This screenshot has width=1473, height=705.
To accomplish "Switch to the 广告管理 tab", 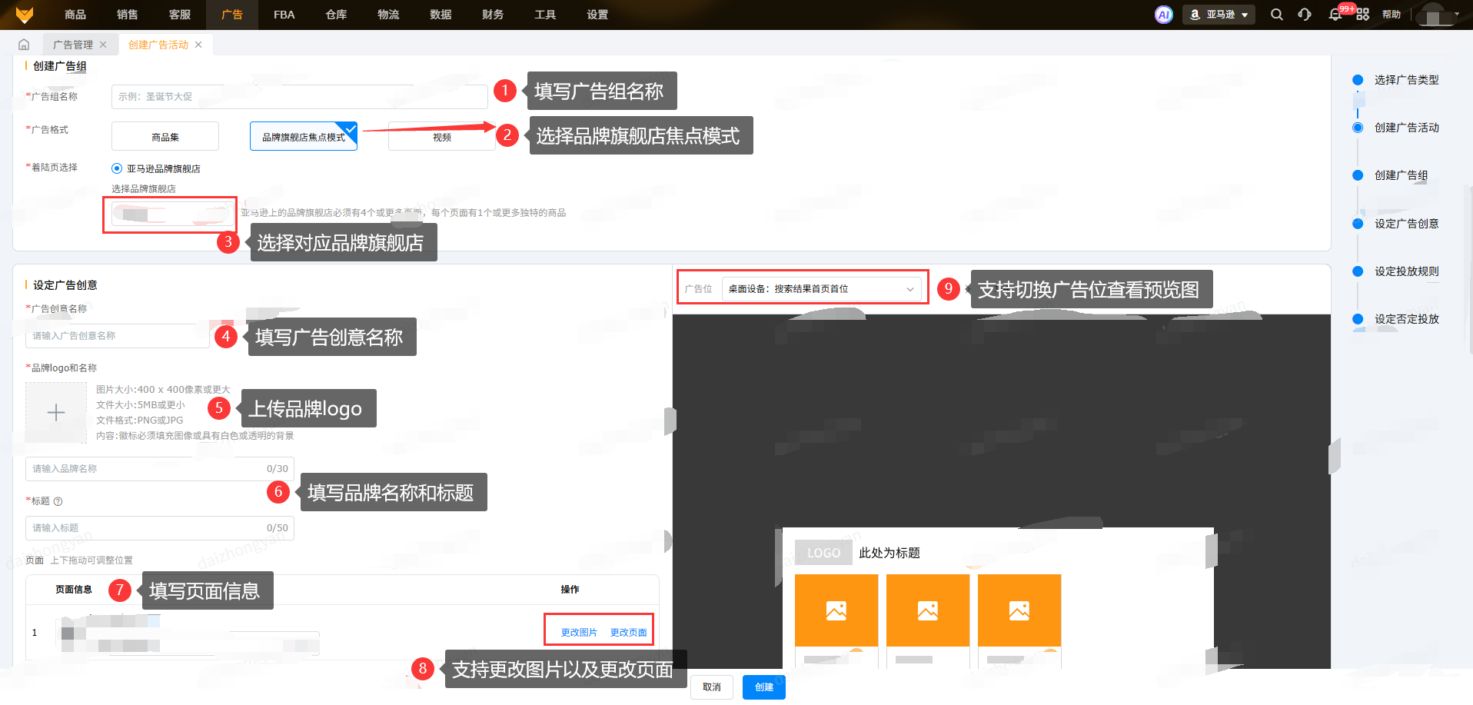I will (73, 45).
